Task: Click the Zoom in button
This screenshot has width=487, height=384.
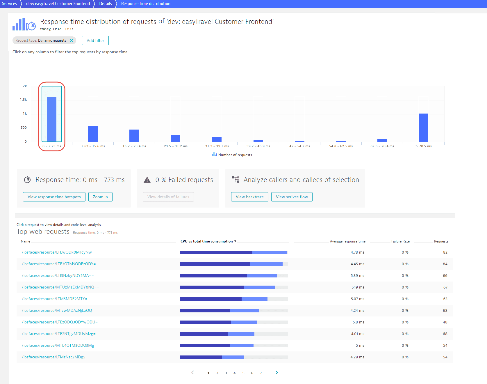Action: point(100,197)
